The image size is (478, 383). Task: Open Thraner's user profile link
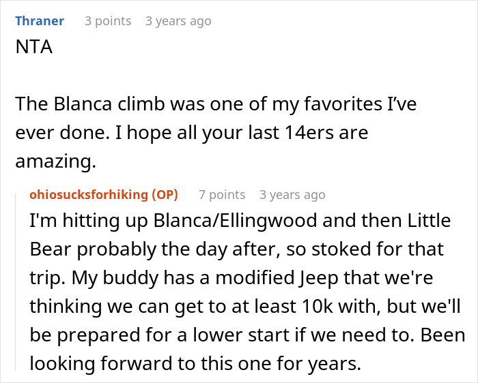tap(40, 21)
